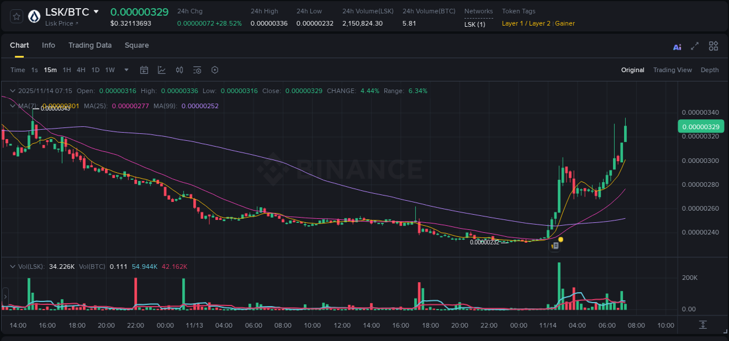Select the 1W timeframe
Viewport: 729px width, 341px height.
[x=110, y=70]
